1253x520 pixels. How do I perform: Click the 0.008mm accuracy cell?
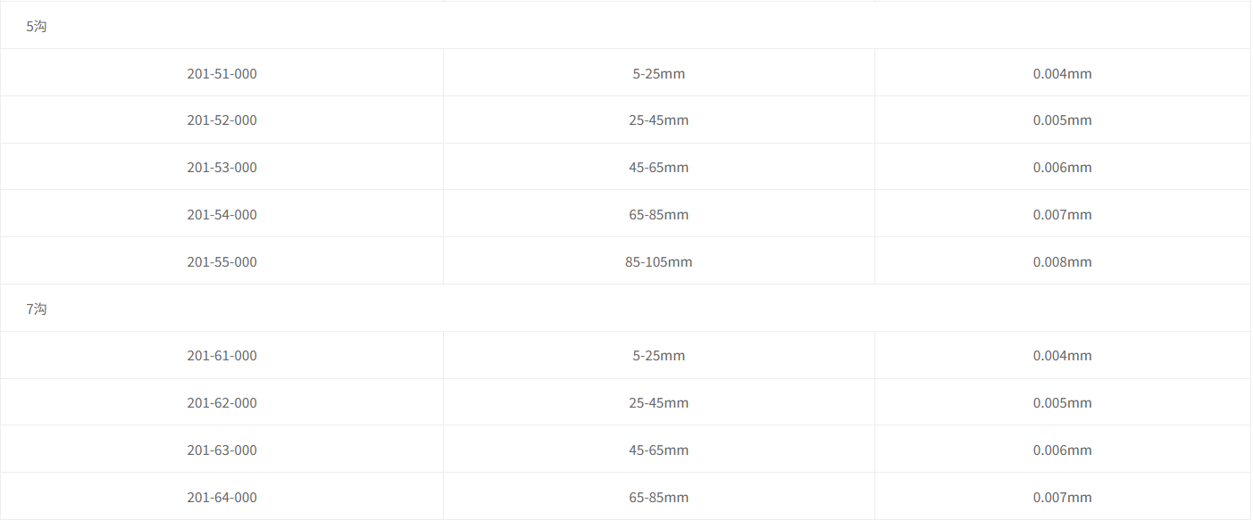(1062, 262)
